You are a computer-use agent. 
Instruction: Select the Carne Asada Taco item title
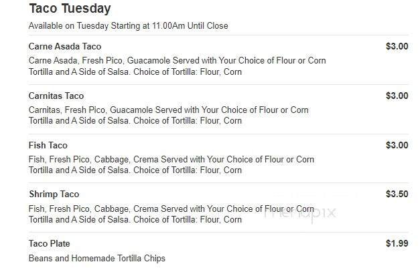pos(64,46)
